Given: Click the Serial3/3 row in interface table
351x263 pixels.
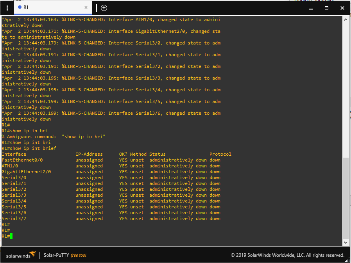Looking at the screenshot, I should [111, 195].
